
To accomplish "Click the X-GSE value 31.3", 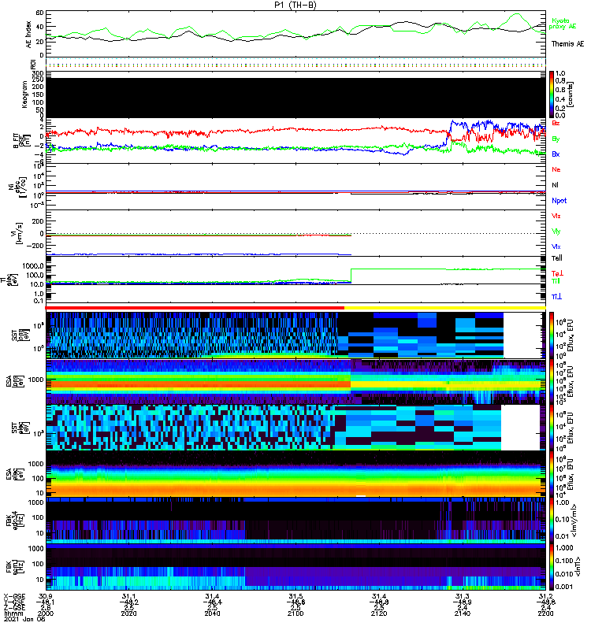I will [463, 596].
